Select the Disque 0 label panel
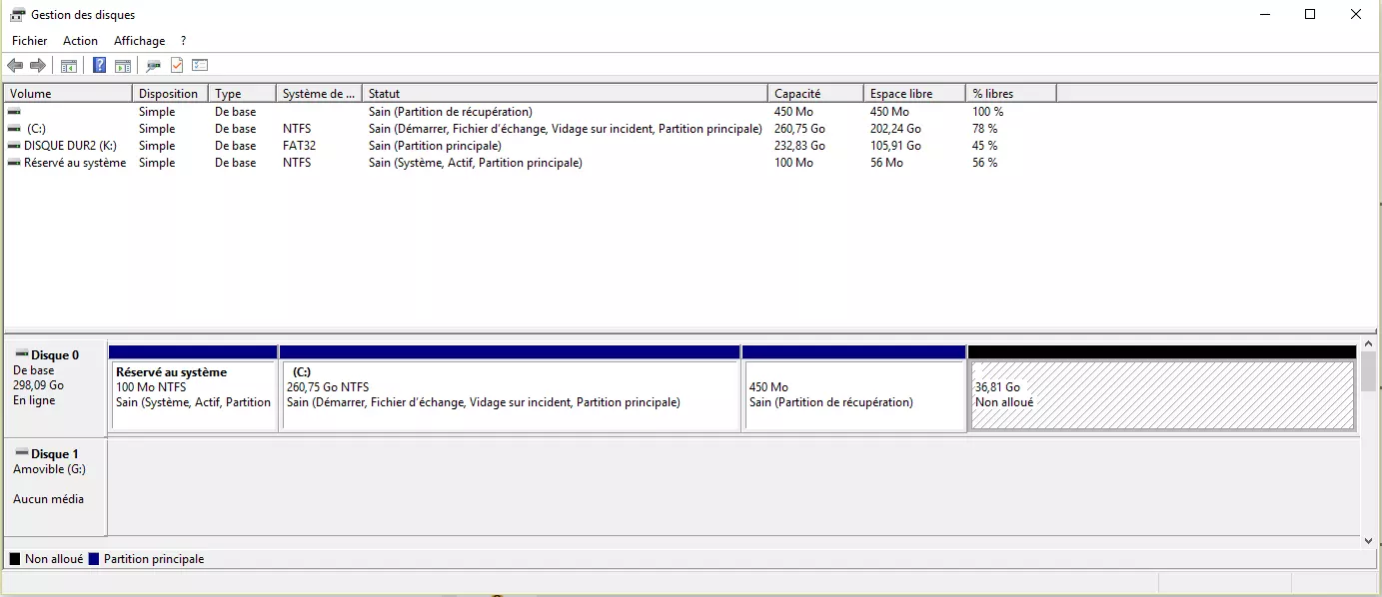Viewport: 1382px width, 597px height. pos(55,387)
